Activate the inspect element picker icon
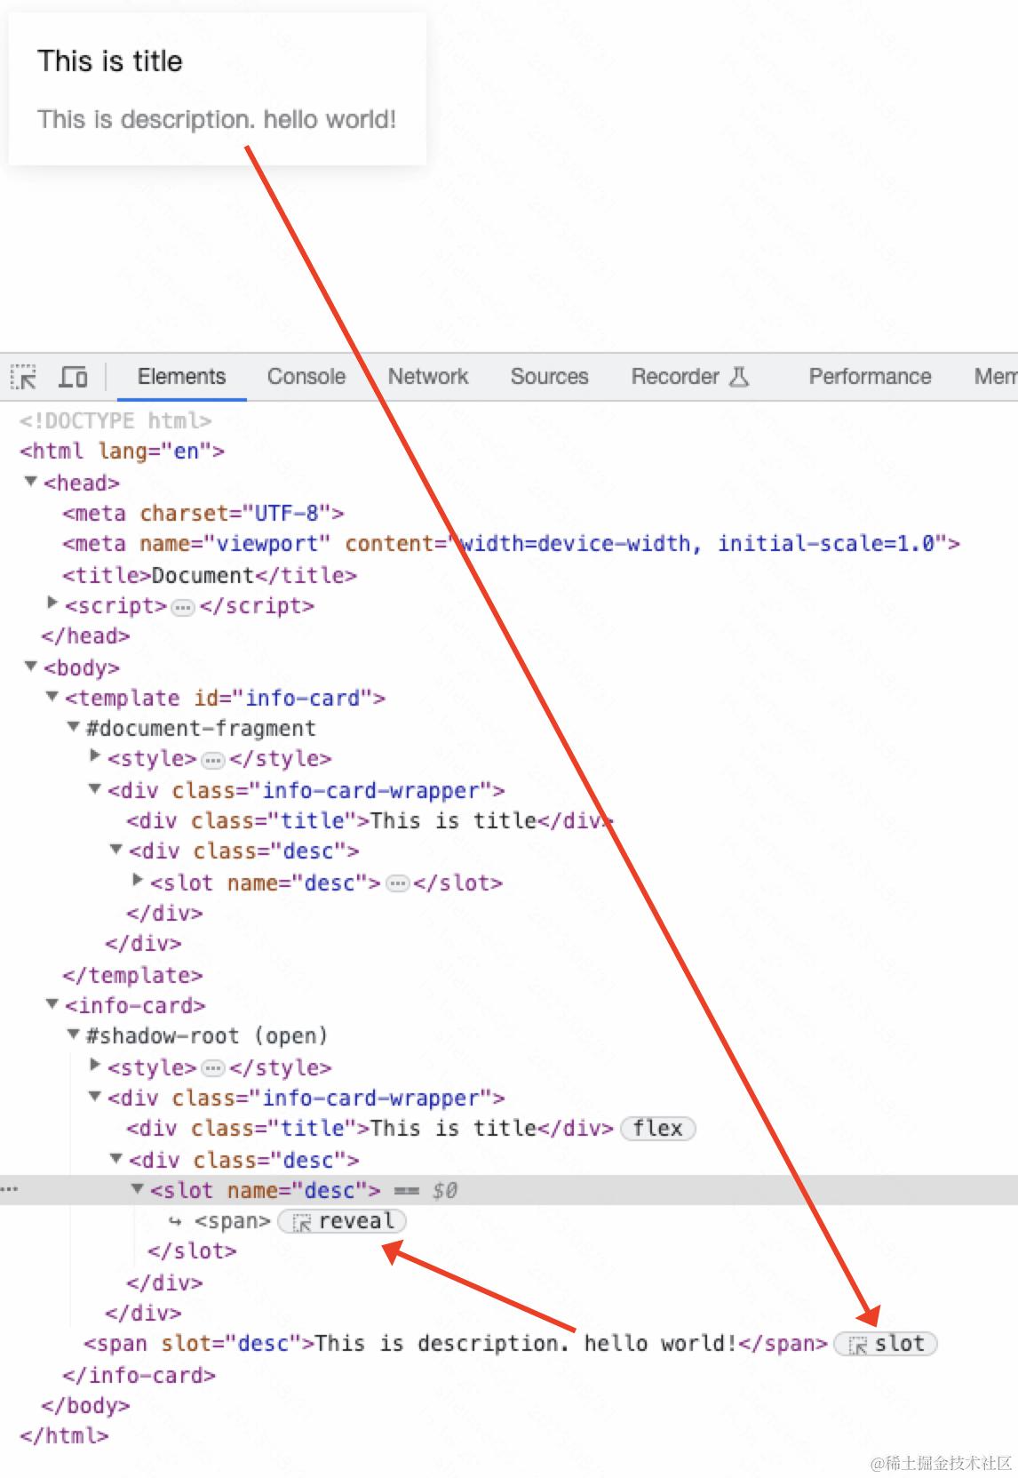1018x1478 pixels. click(24, 377)
